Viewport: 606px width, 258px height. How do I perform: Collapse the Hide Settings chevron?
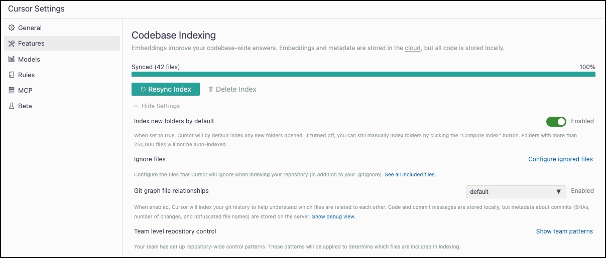pos(136,106)
